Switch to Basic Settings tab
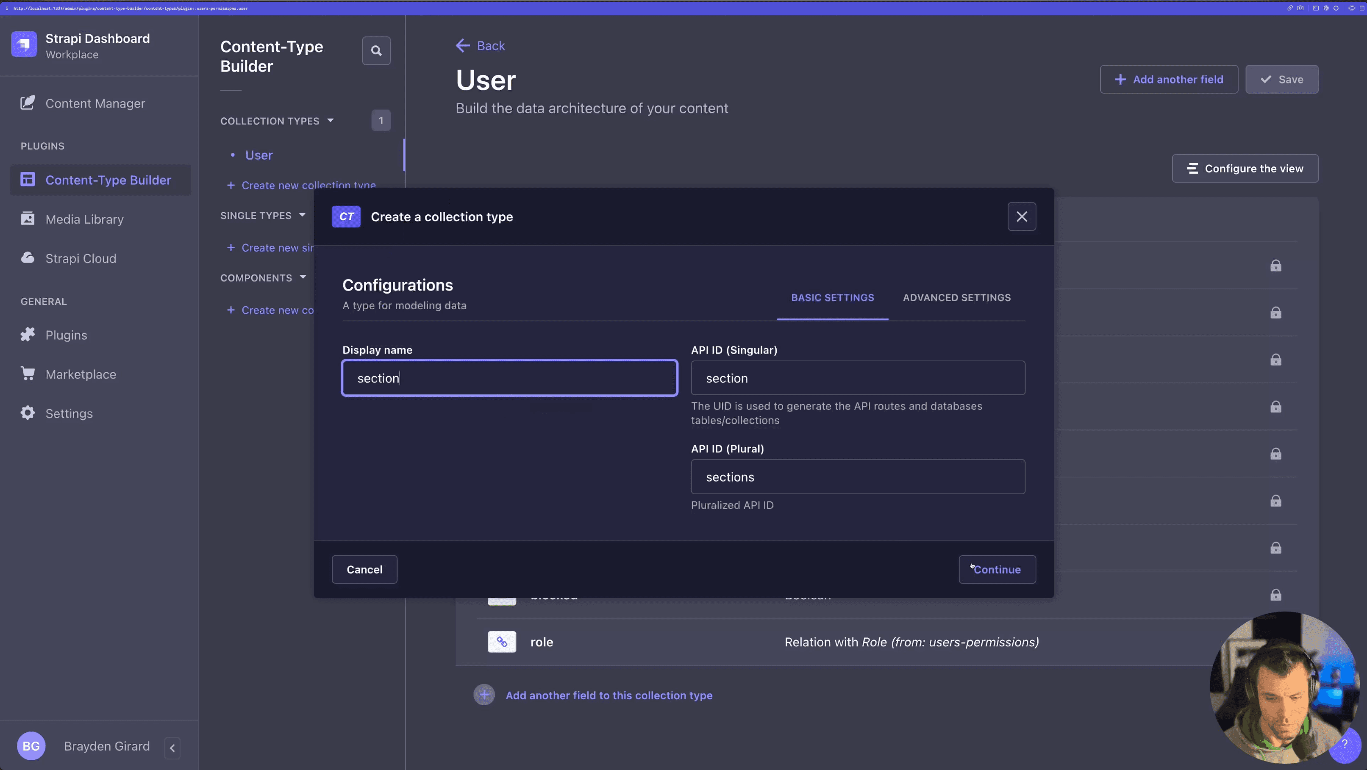 point(832,298)
